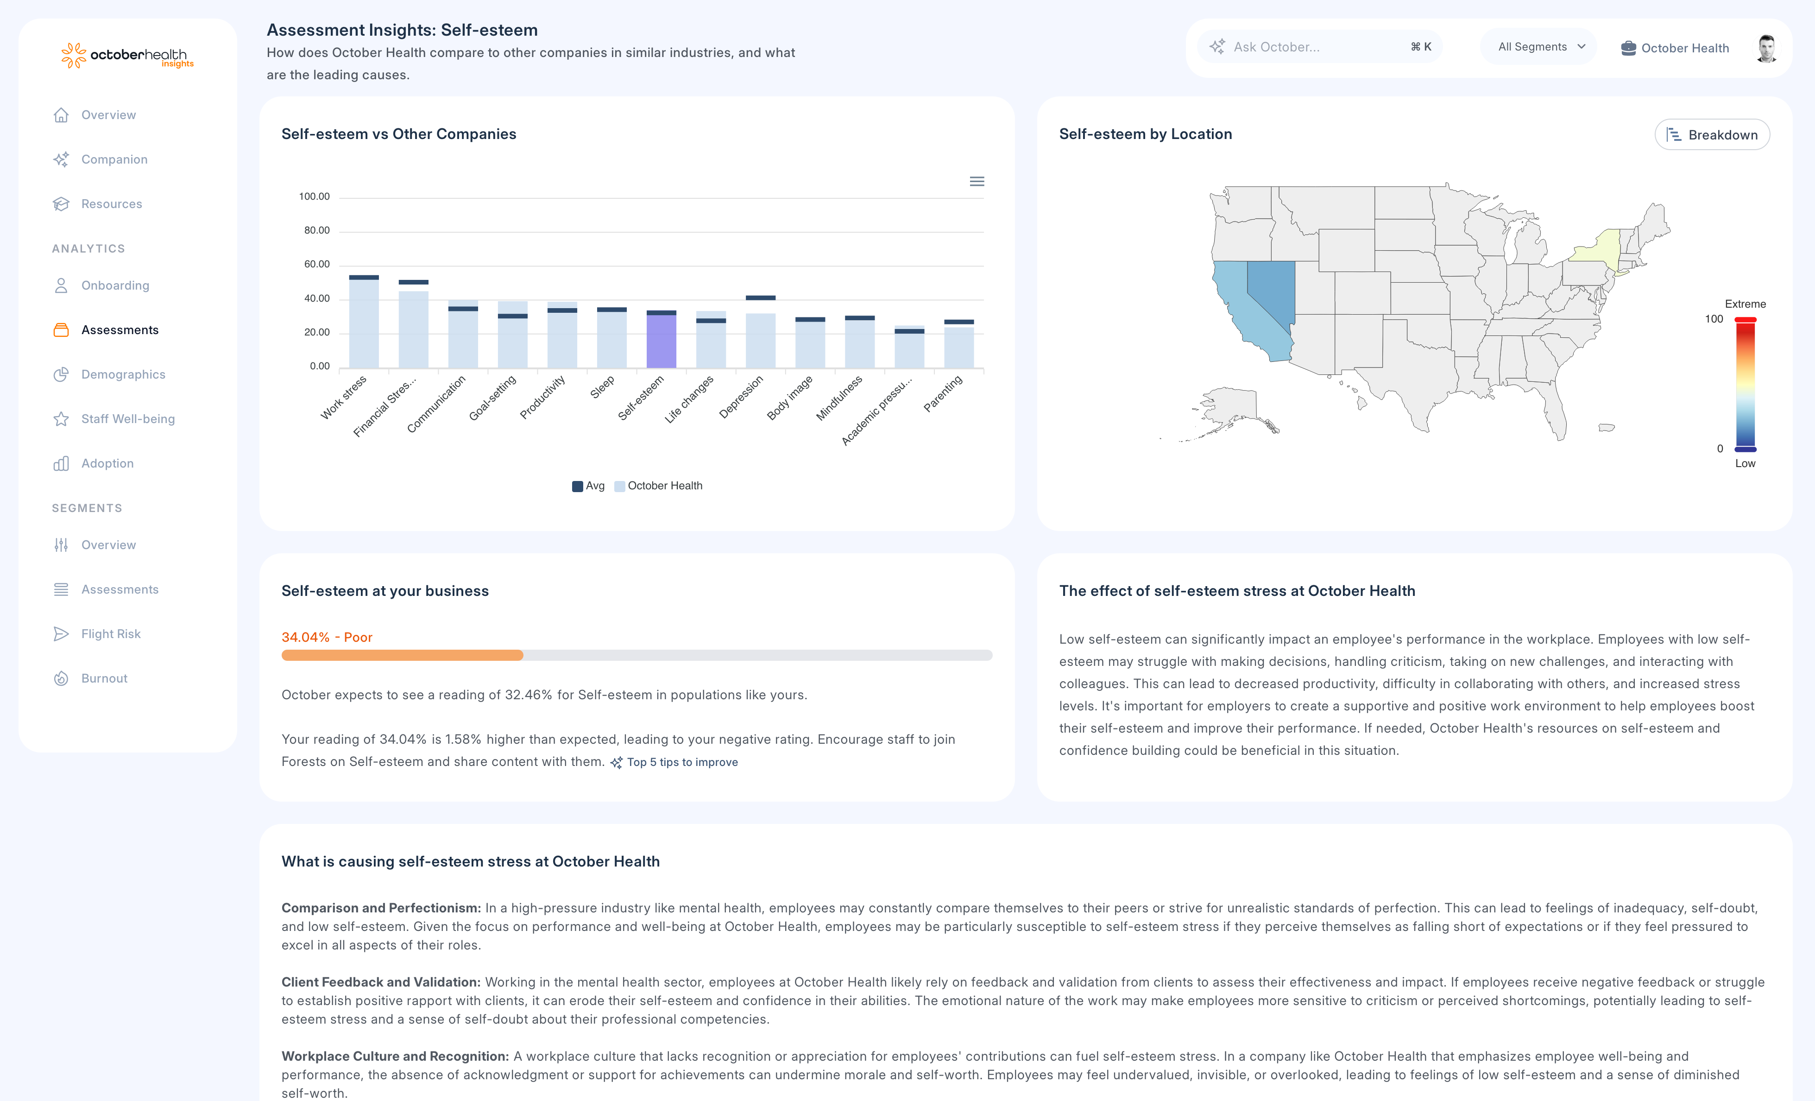Go to Companion in the sidebar
Screen dimensions: 1815x1101
click(x=114, y=159)
